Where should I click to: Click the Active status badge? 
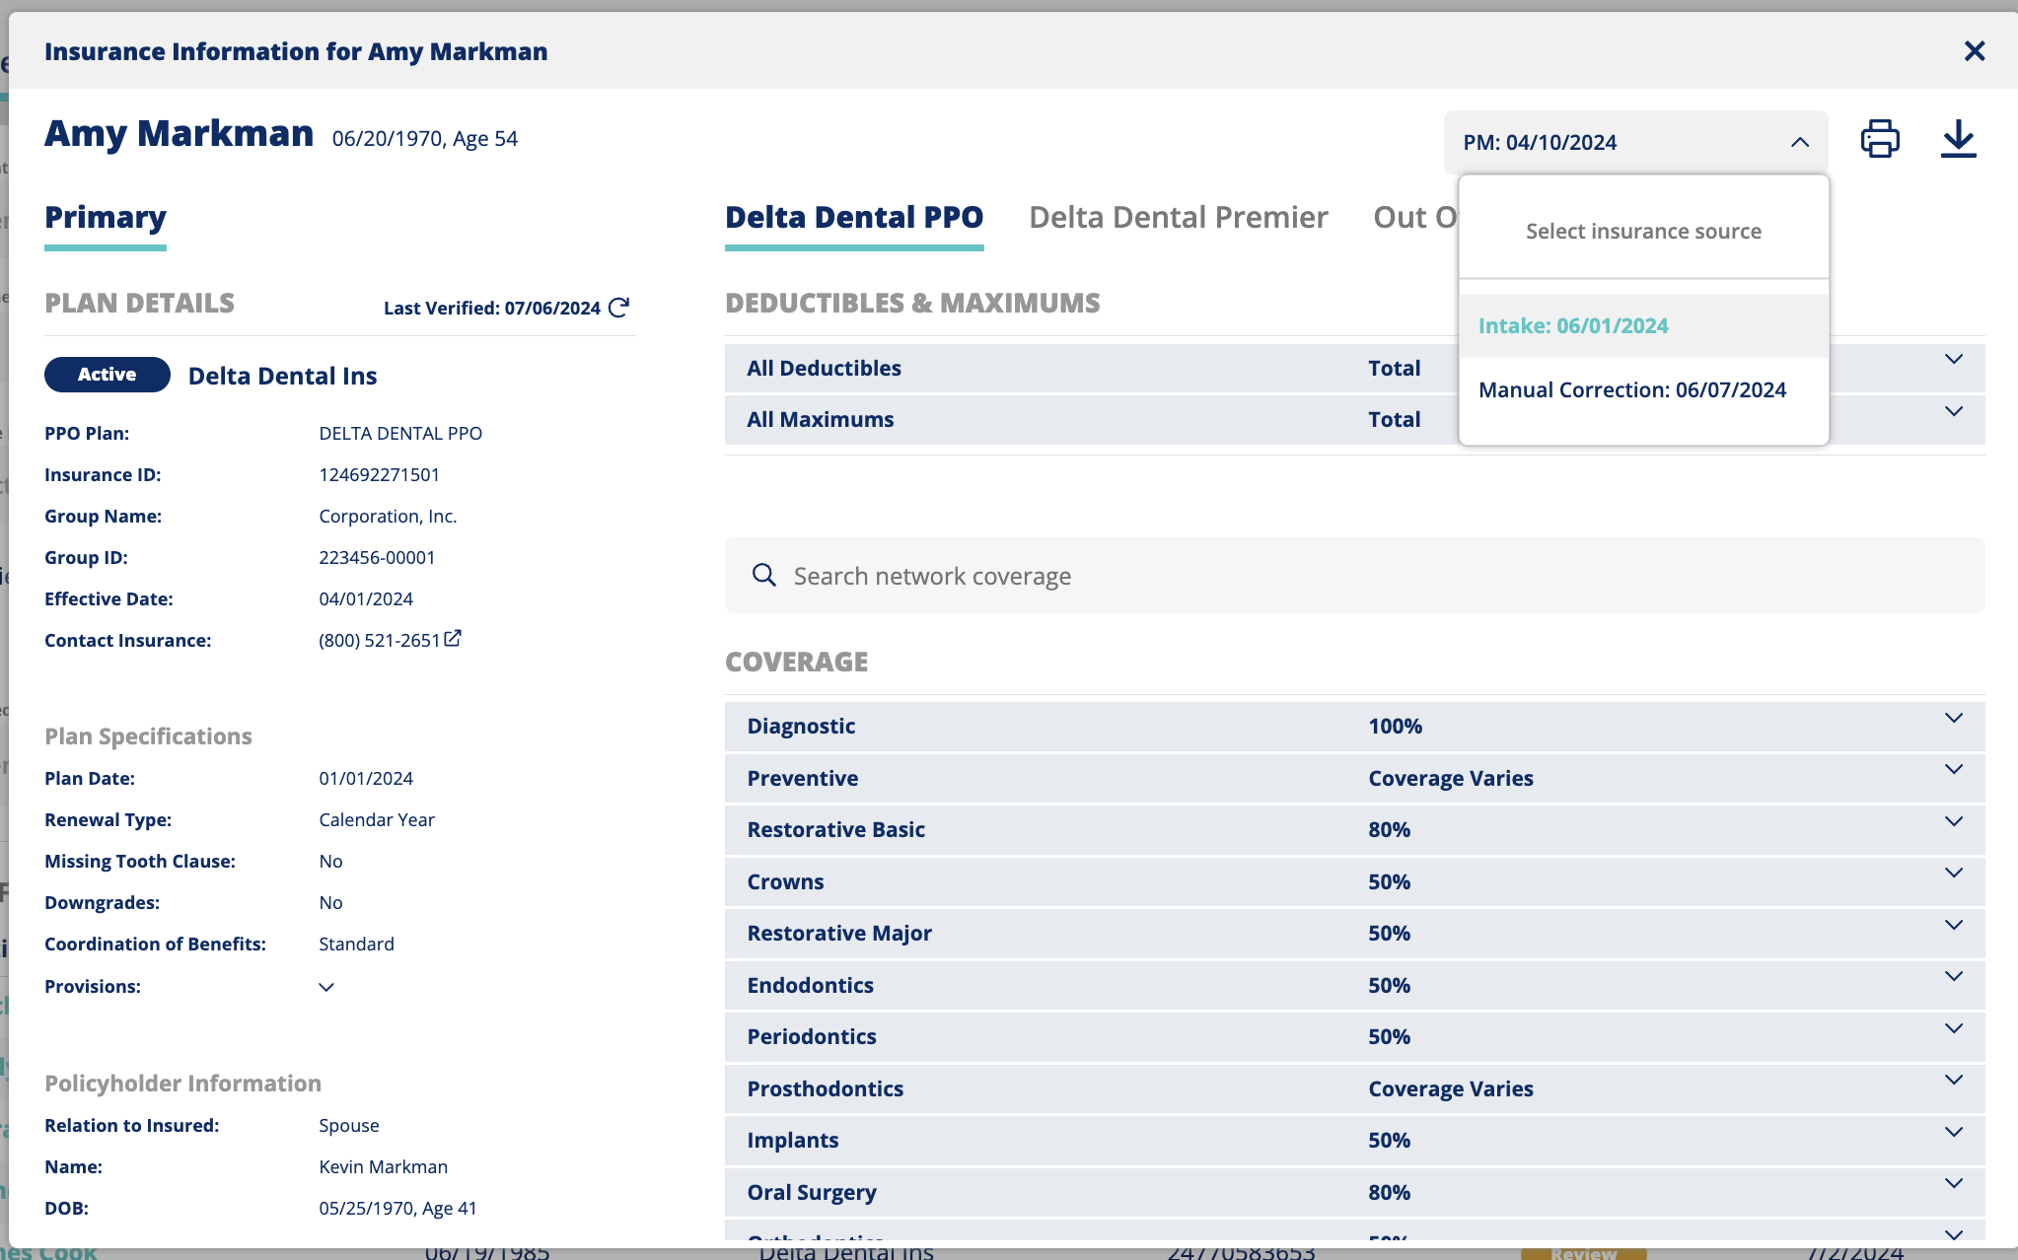coord(107,375)
